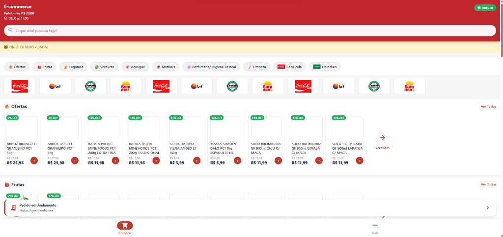Open SALSICHA TIPO VIENA product image
Image resolution: width=503 pixels, height=237 pixels.
coord(185,128)
